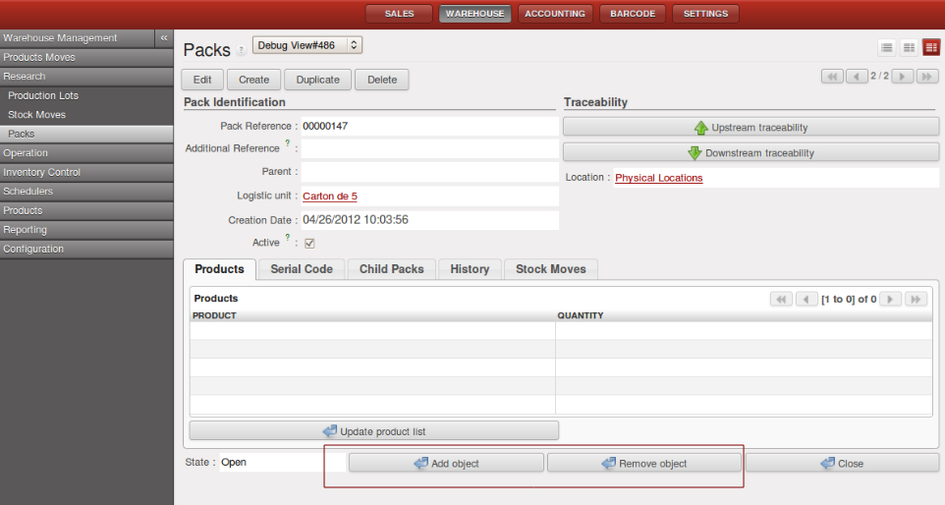Click the Upstream traceability button
This screenshot has height=505, width=945.
pos(750,128)
